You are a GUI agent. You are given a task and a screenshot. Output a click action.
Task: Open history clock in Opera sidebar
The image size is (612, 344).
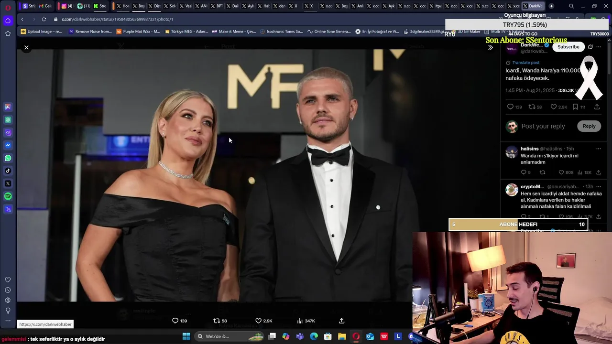(8, 290)
